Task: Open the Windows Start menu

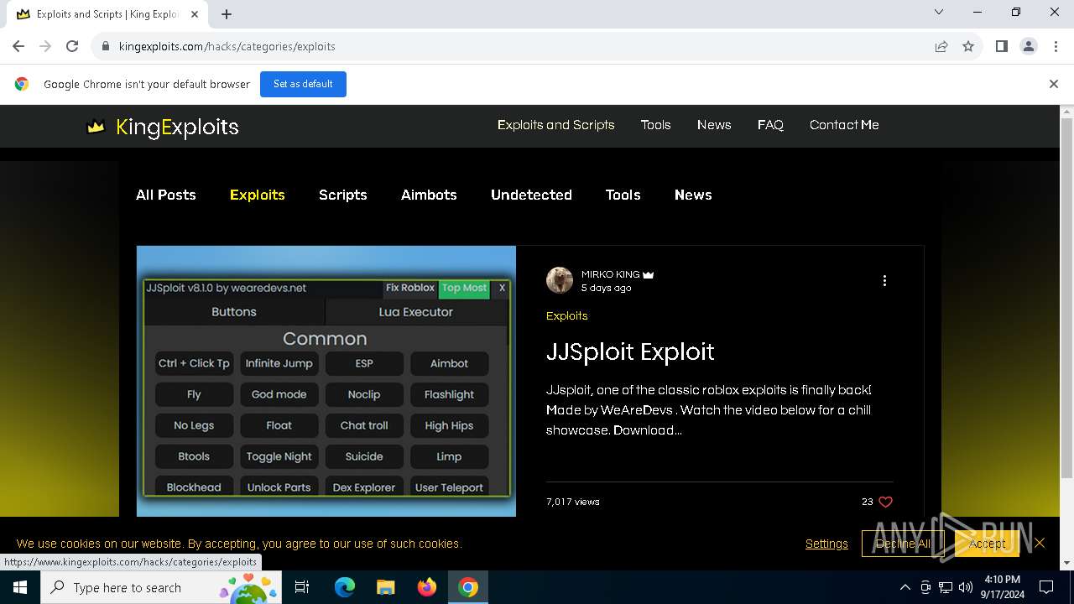Action: coord(20,587)
